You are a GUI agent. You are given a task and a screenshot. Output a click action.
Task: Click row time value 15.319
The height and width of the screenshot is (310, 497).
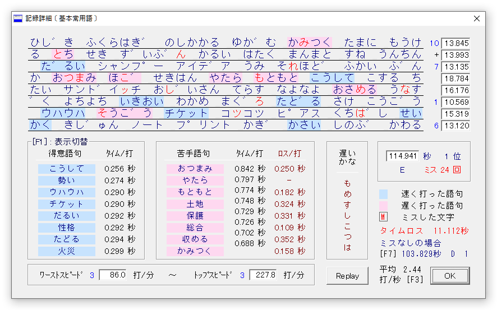(456, 114)
